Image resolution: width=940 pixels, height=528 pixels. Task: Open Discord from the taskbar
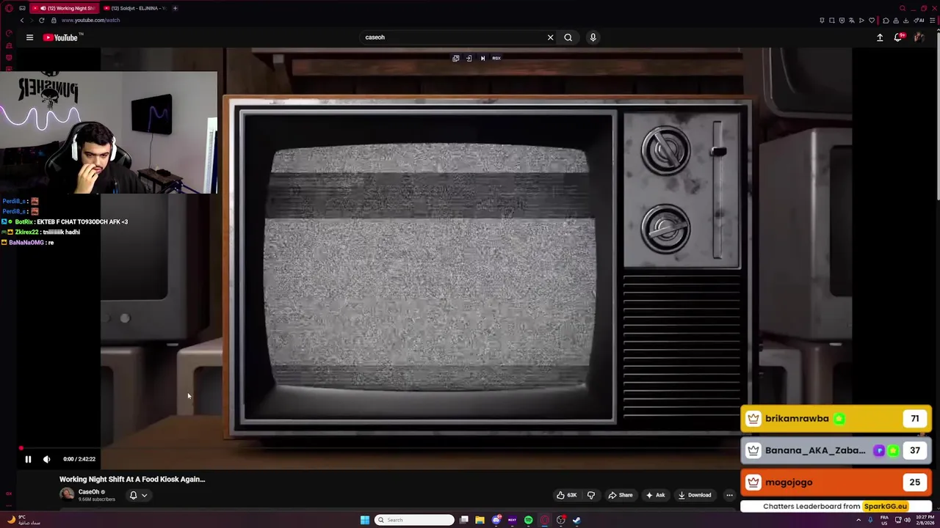pos(496,520)
